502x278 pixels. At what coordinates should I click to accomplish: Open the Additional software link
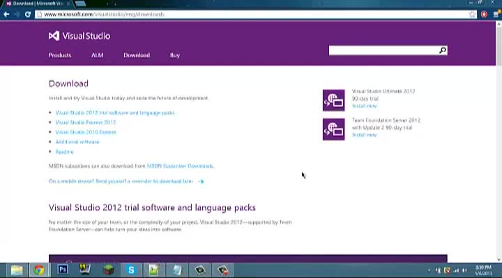pyautogui.click(x=77, y=142)
